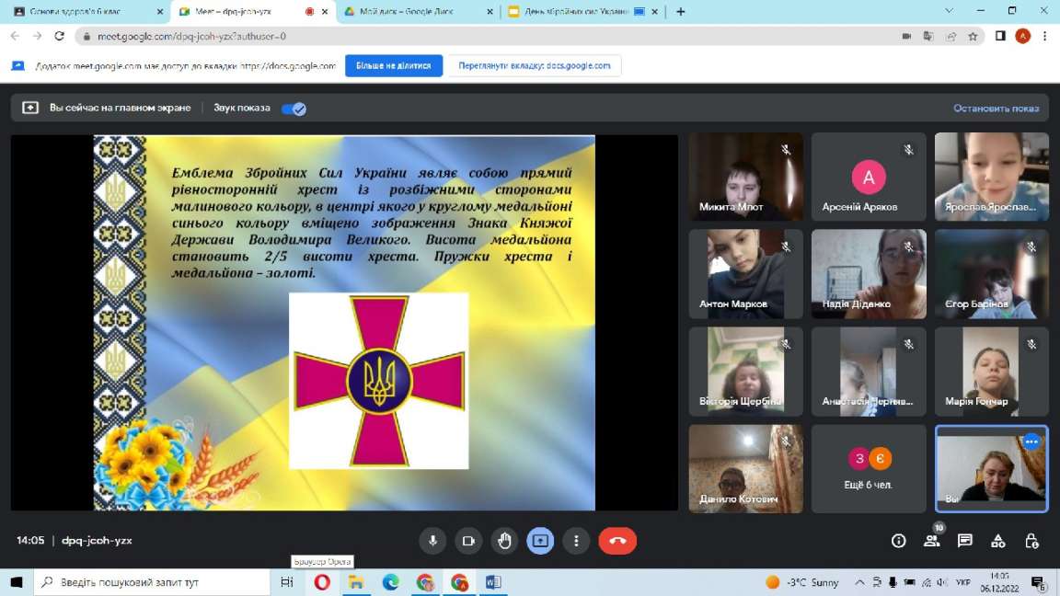Switch to the Мій диск Google Диск tab

coord(418,11)
